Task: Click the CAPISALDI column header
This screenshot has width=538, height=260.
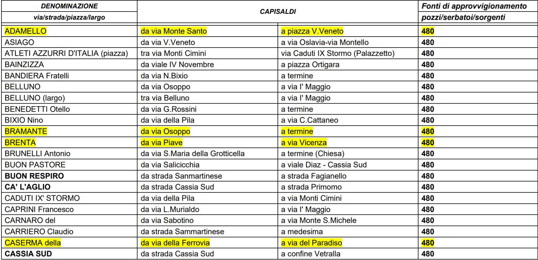Action: (277, 12)
